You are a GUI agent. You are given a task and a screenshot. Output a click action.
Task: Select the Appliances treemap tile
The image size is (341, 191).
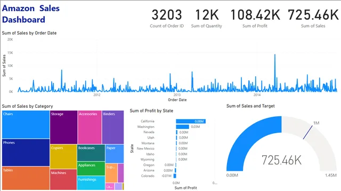(91, 169)
